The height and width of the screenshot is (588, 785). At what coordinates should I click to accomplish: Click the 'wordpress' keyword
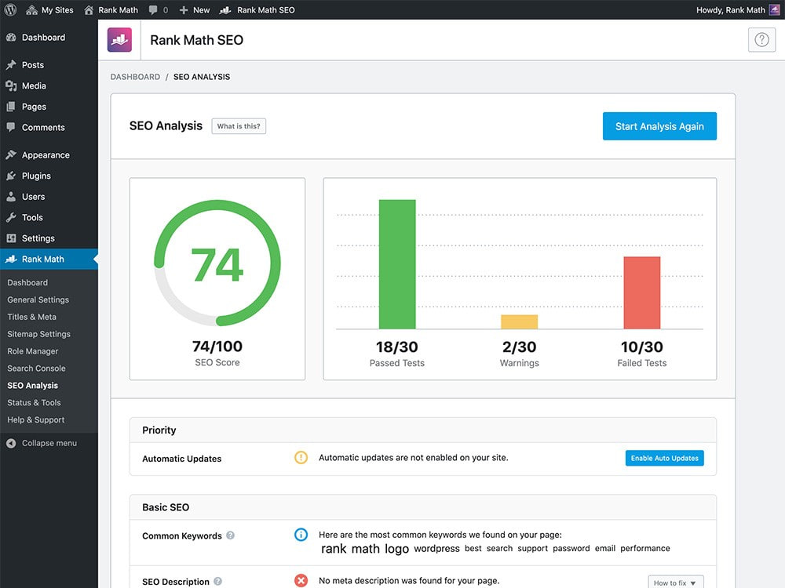[436, 549]
